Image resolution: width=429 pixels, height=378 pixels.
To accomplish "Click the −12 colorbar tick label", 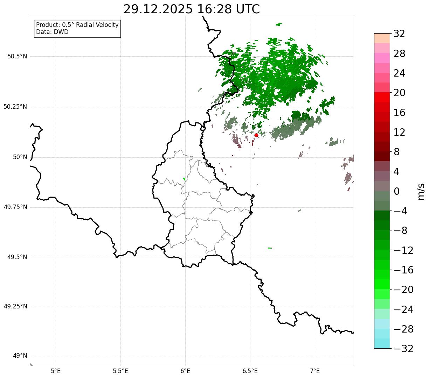I will coord(403,250).
